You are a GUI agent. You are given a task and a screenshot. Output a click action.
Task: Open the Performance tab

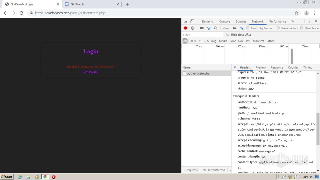[x=278, y=21]
